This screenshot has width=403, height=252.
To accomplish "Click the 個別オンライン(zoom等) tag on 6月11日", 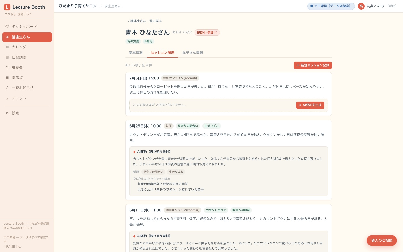I will coord(183,210).
